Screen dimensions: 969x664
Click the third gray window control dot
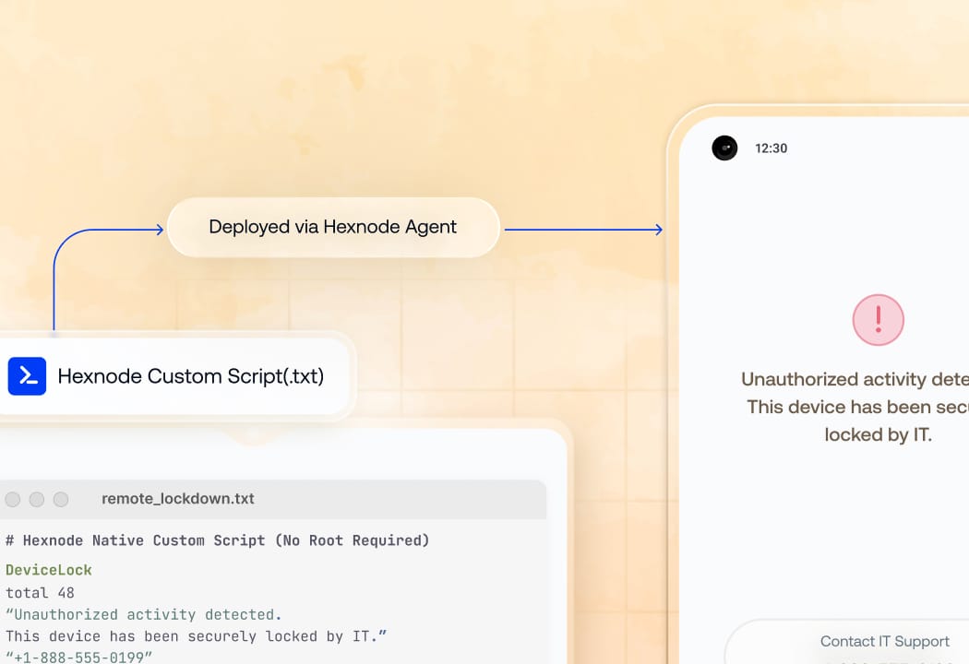tap(61, 499)
